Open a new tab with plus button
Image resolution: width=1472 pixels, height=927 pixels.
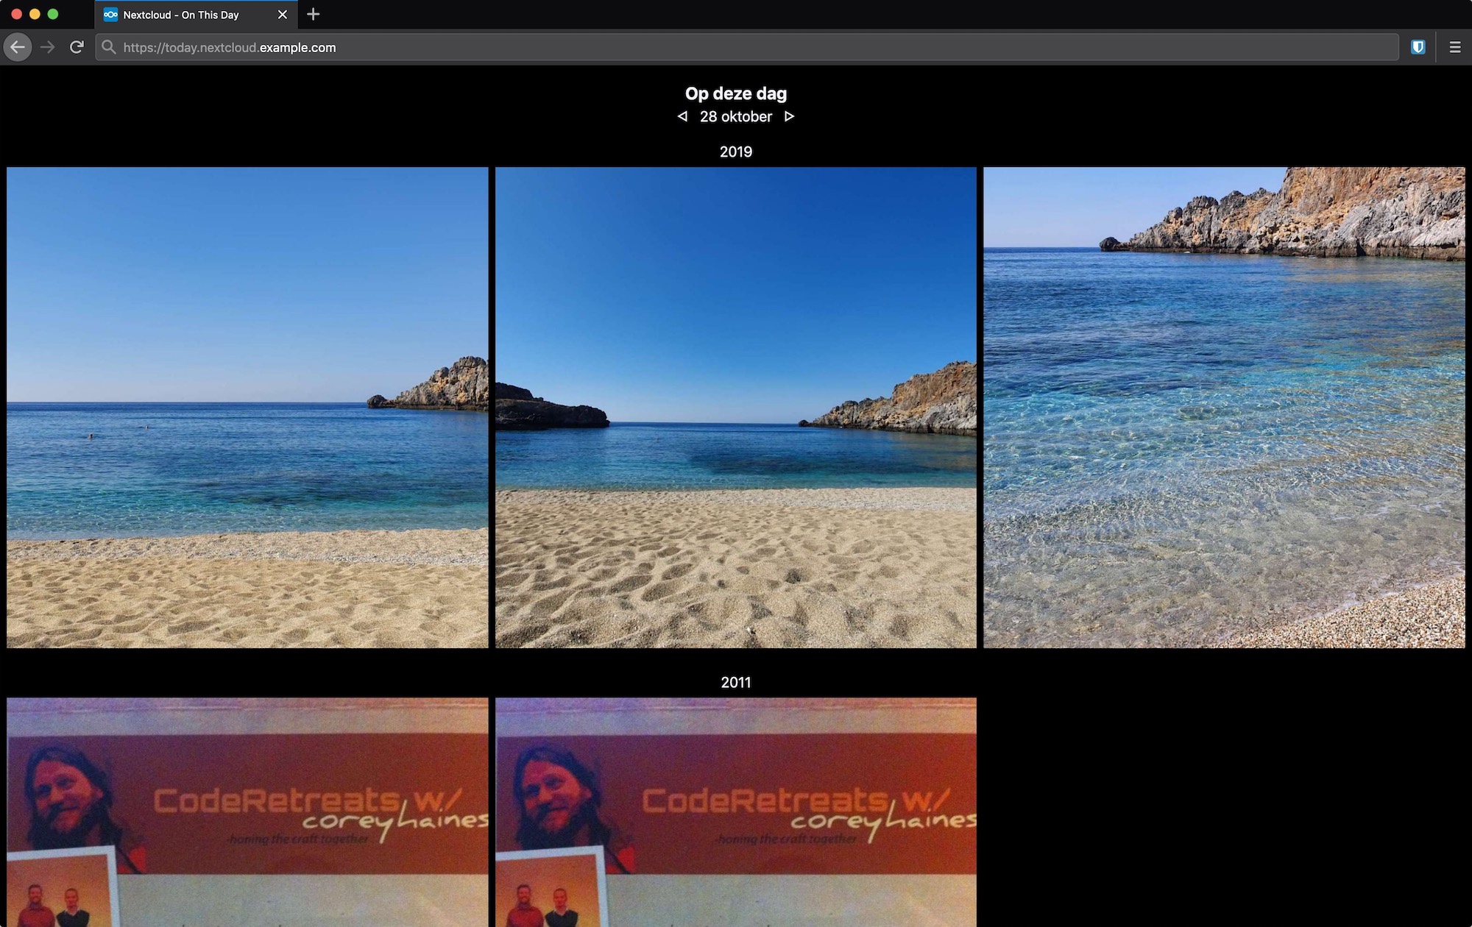pyautogui.click(x=313, y=14)
